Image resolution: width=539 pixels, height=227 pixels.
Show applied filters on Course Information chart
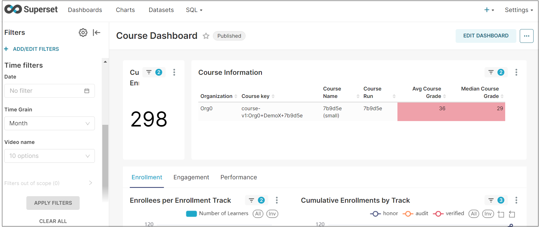point(496,72)
